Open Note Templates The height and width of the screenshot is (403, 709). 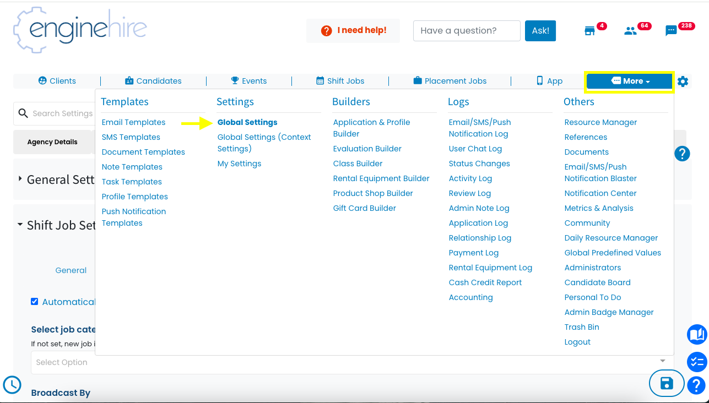132,167
